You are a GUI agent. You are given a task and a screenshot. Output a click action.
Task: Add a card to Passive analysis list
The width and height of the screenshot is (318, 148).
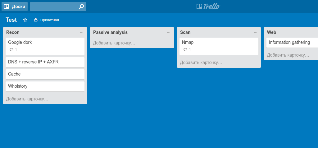(114, 43)
